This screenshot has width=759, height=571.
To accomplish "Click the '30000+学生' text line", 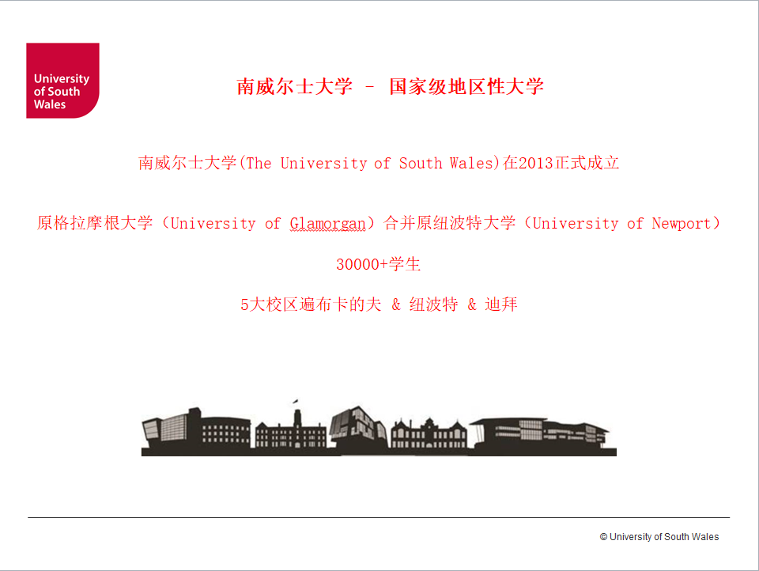I will [x=379, y=265].
